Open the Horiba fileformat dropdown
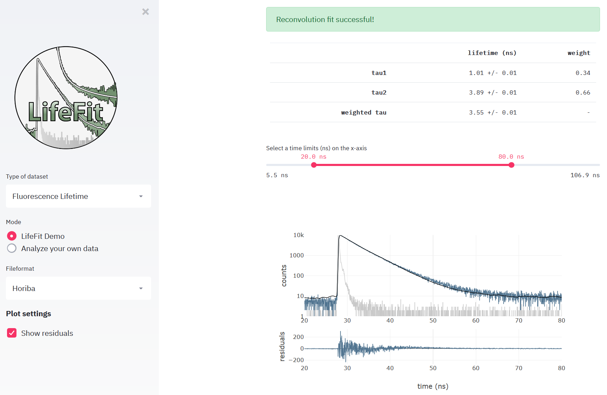Screen dimensions: 607x395 78,288
